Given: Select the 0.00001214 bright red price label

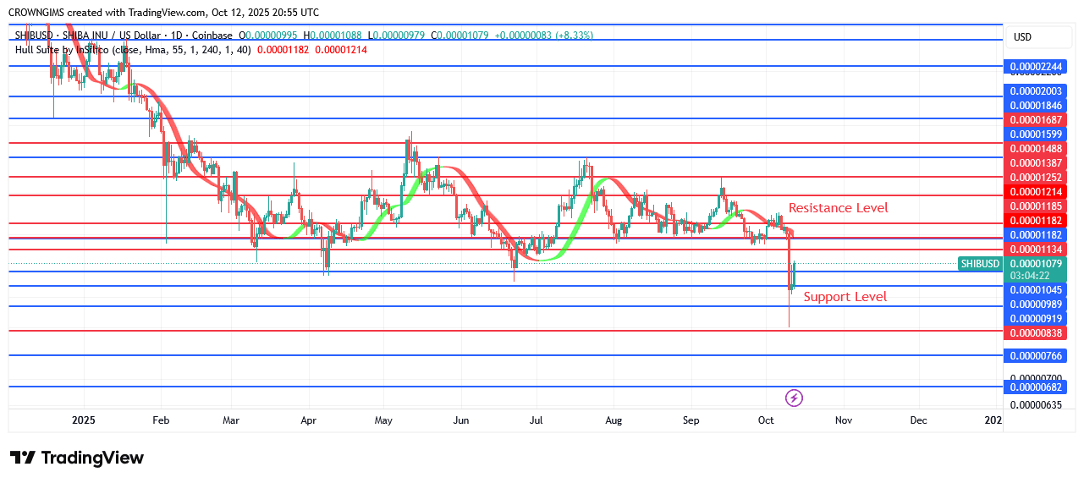Looking at the screenshot, I should pyautogui.click(x=1036, y=192).
